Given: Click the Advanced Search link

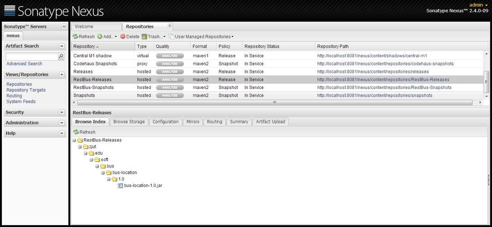Looking at the screenshot, I should 24,64.
